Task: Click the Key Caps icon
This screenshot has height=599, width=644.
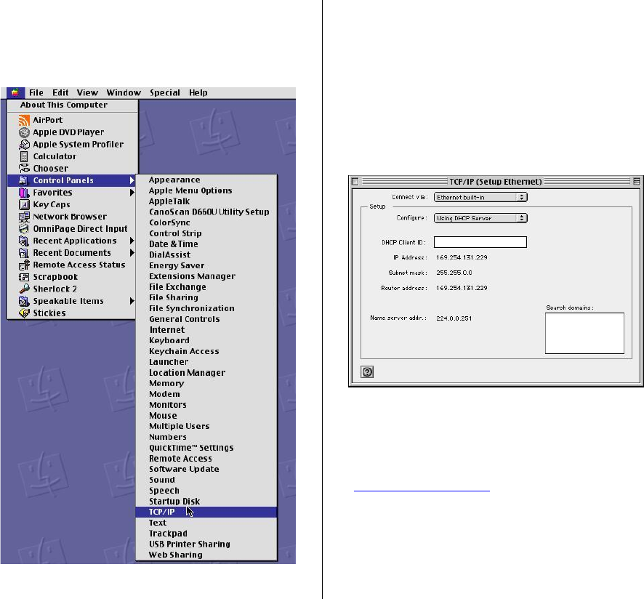Action: [24, 204]
